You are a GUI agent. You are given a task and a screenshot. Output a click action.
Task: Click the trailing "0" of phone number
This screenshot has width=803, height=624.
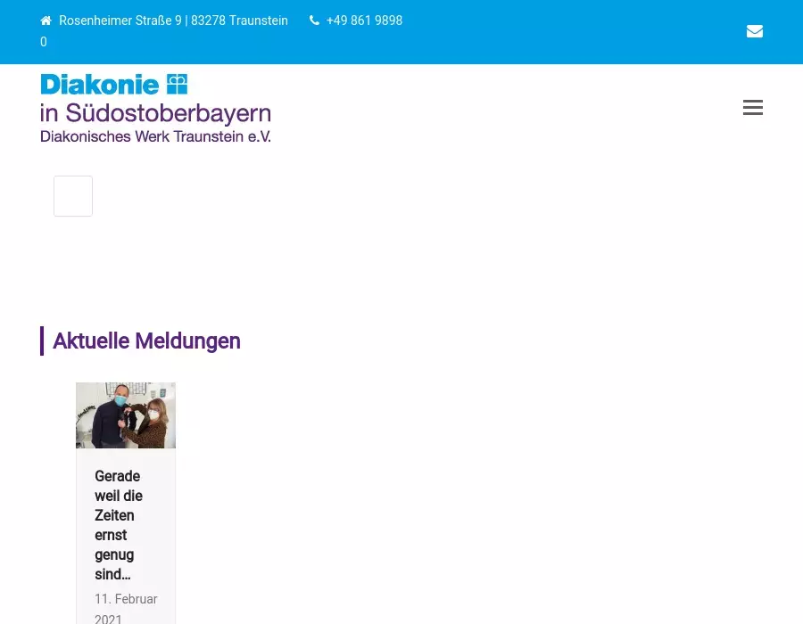(44, 42)
